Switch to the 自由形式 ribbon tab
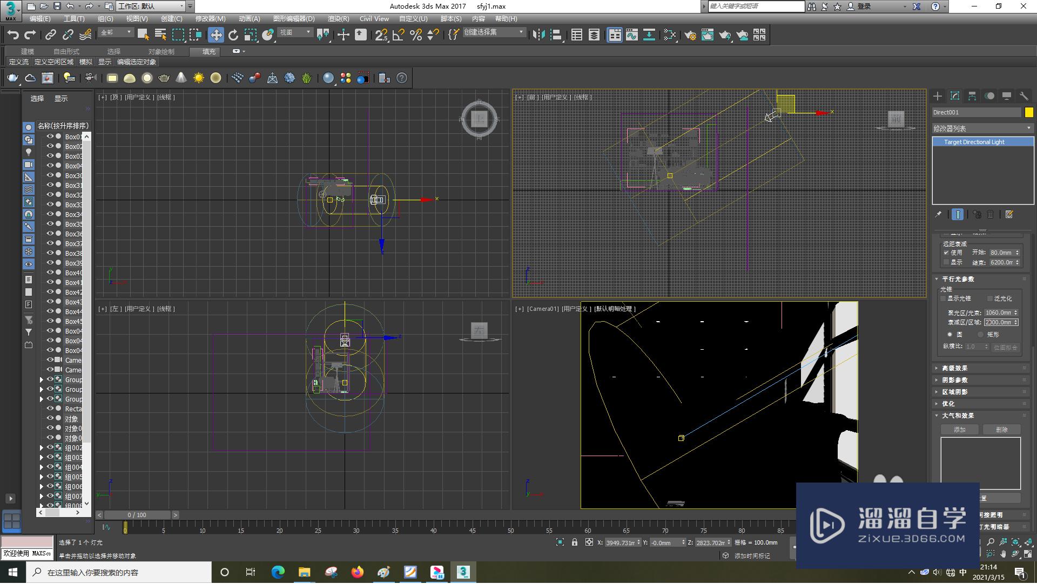This screenshot has height=584, width=1037. click(x=66, y=52)
